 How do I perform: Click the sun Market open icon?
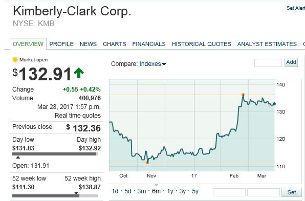point(15,60)
